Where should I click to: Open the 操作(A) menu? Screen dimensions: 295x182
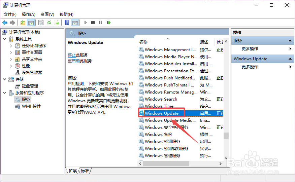(x=29, y=14)
